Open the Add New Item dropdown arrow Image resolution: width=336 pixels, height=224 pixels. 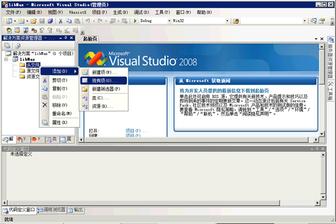click(27, 21)
